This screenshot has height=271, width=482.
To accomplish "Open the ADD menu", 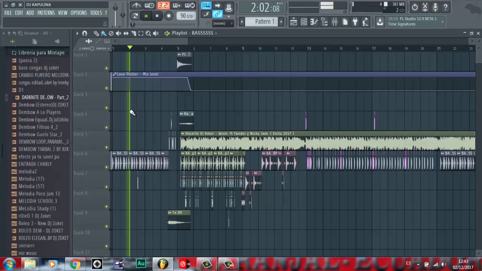I will coord(30,13).
